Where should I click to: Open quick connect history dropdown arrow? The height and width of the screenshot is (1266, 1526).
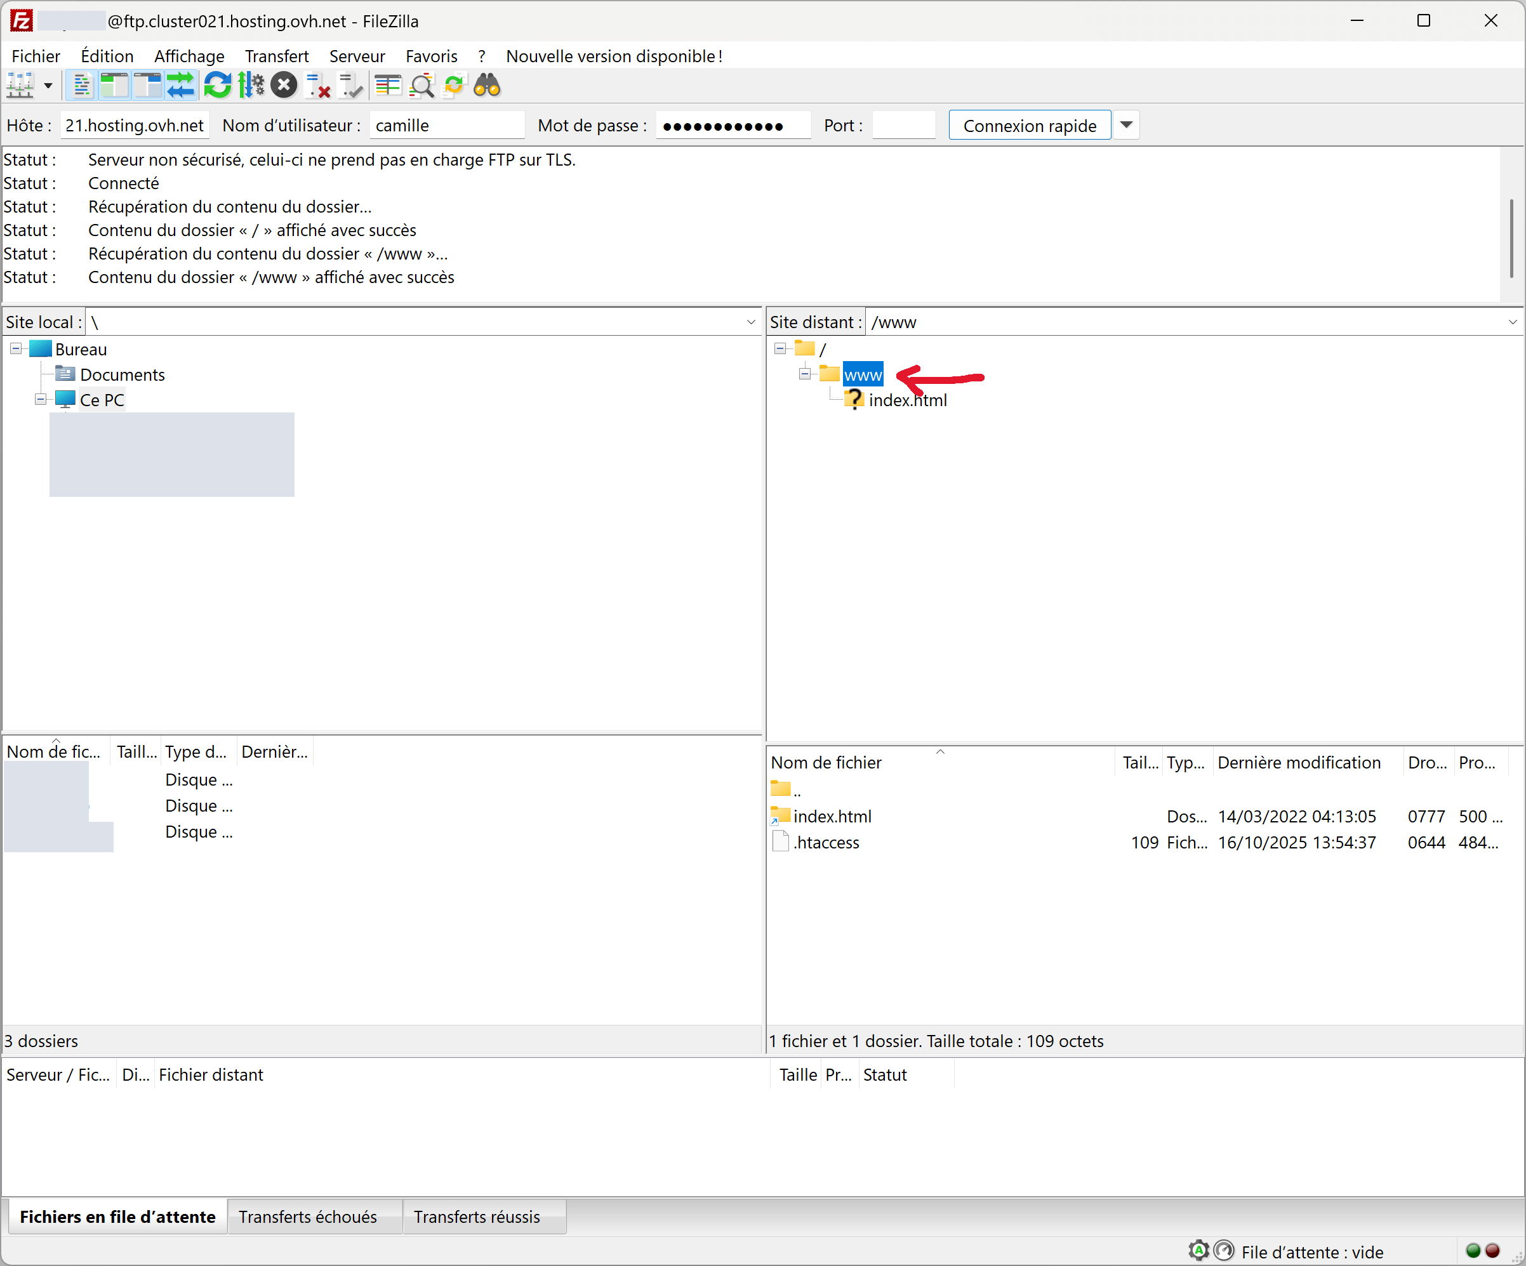pos(1125,125)
